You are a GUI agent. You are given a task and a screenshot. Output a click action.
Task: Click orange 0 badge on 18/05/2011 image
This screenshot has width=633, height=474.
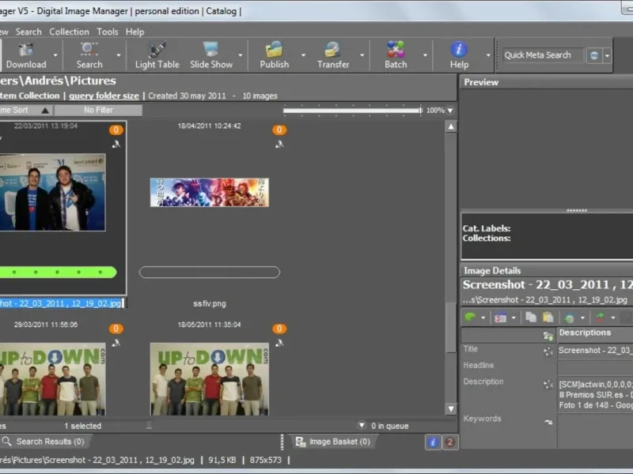tap(279, 329)
